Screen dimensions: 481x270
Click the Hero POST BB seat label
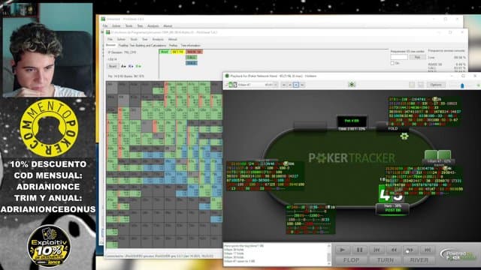(393, 208)
